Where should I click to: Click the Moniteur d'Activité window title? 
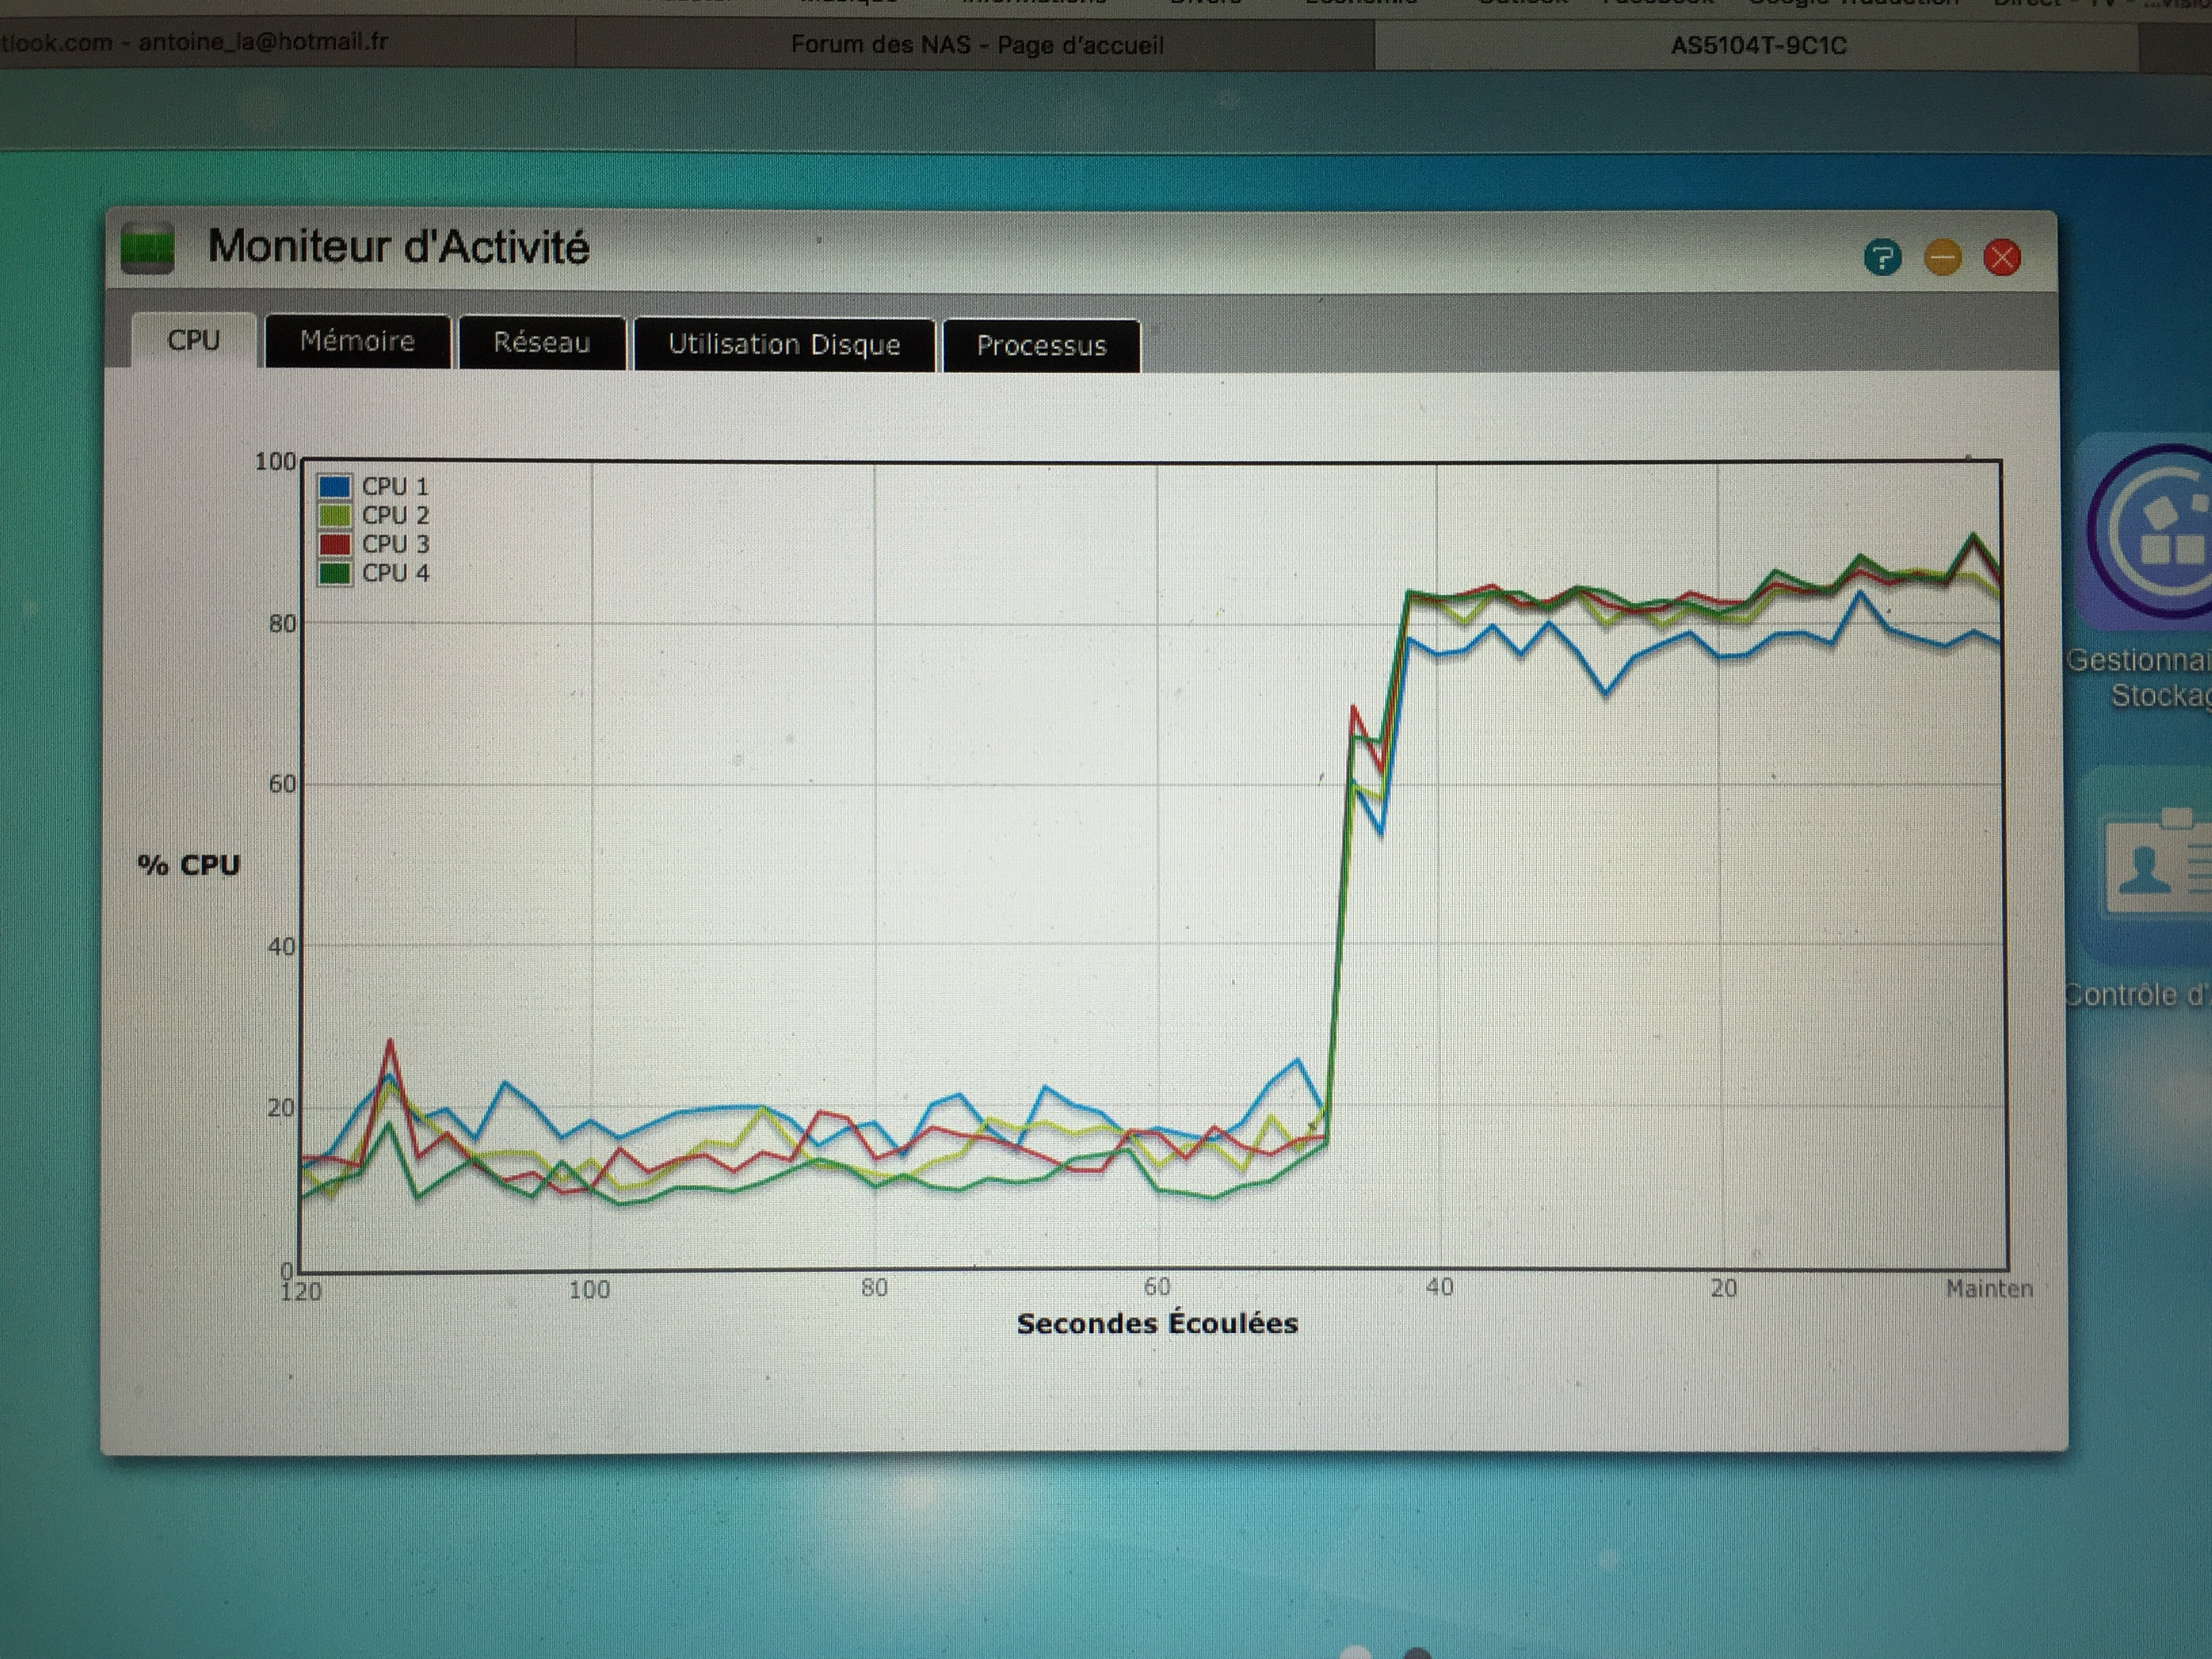pos(398,247)
